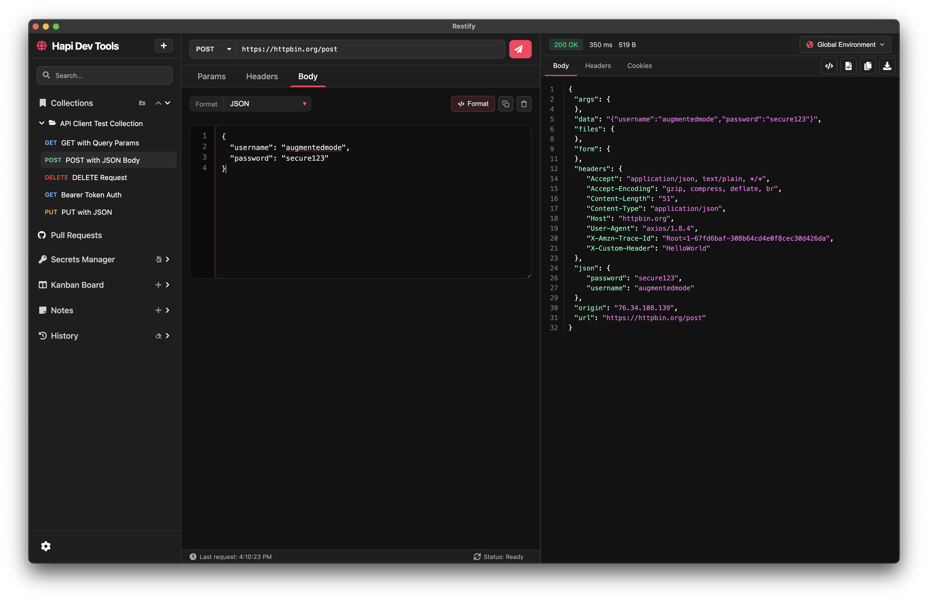928x601 pixels.
Task: Click the up chevron in Collections header
Action: coord(158,103)
